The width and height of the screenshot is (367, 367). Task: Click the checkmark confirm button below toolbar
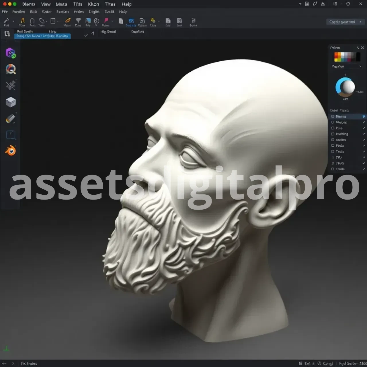[86, 35]
